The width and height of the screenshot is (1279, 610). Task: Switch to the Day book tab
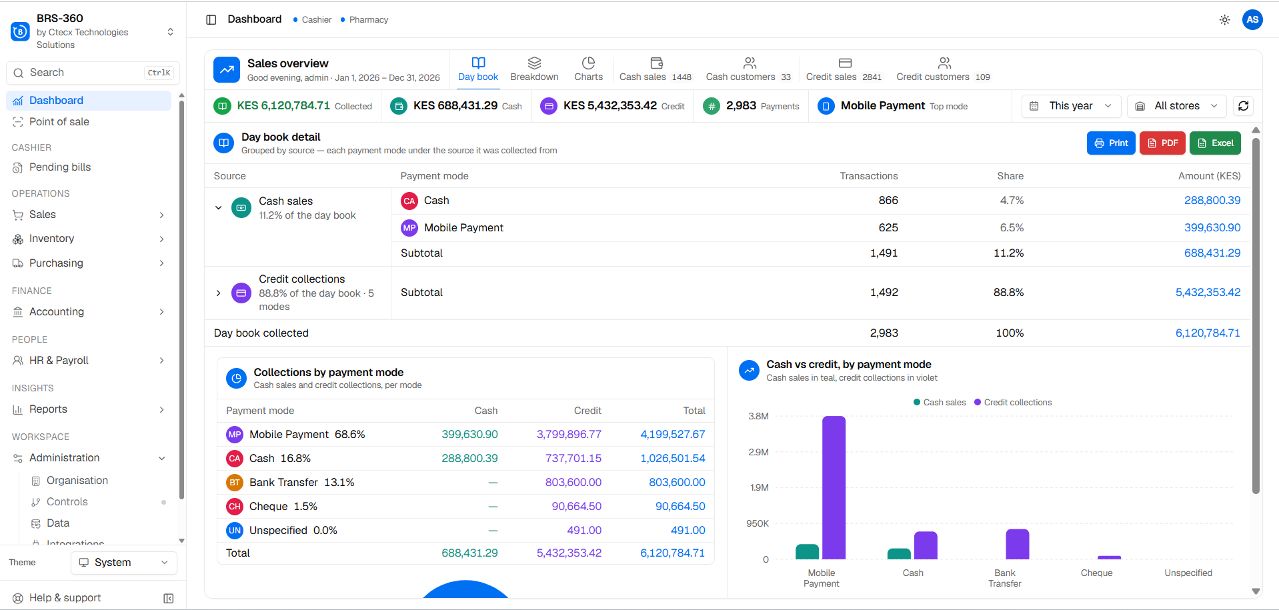pyautogui.click(x=478, y=69)
